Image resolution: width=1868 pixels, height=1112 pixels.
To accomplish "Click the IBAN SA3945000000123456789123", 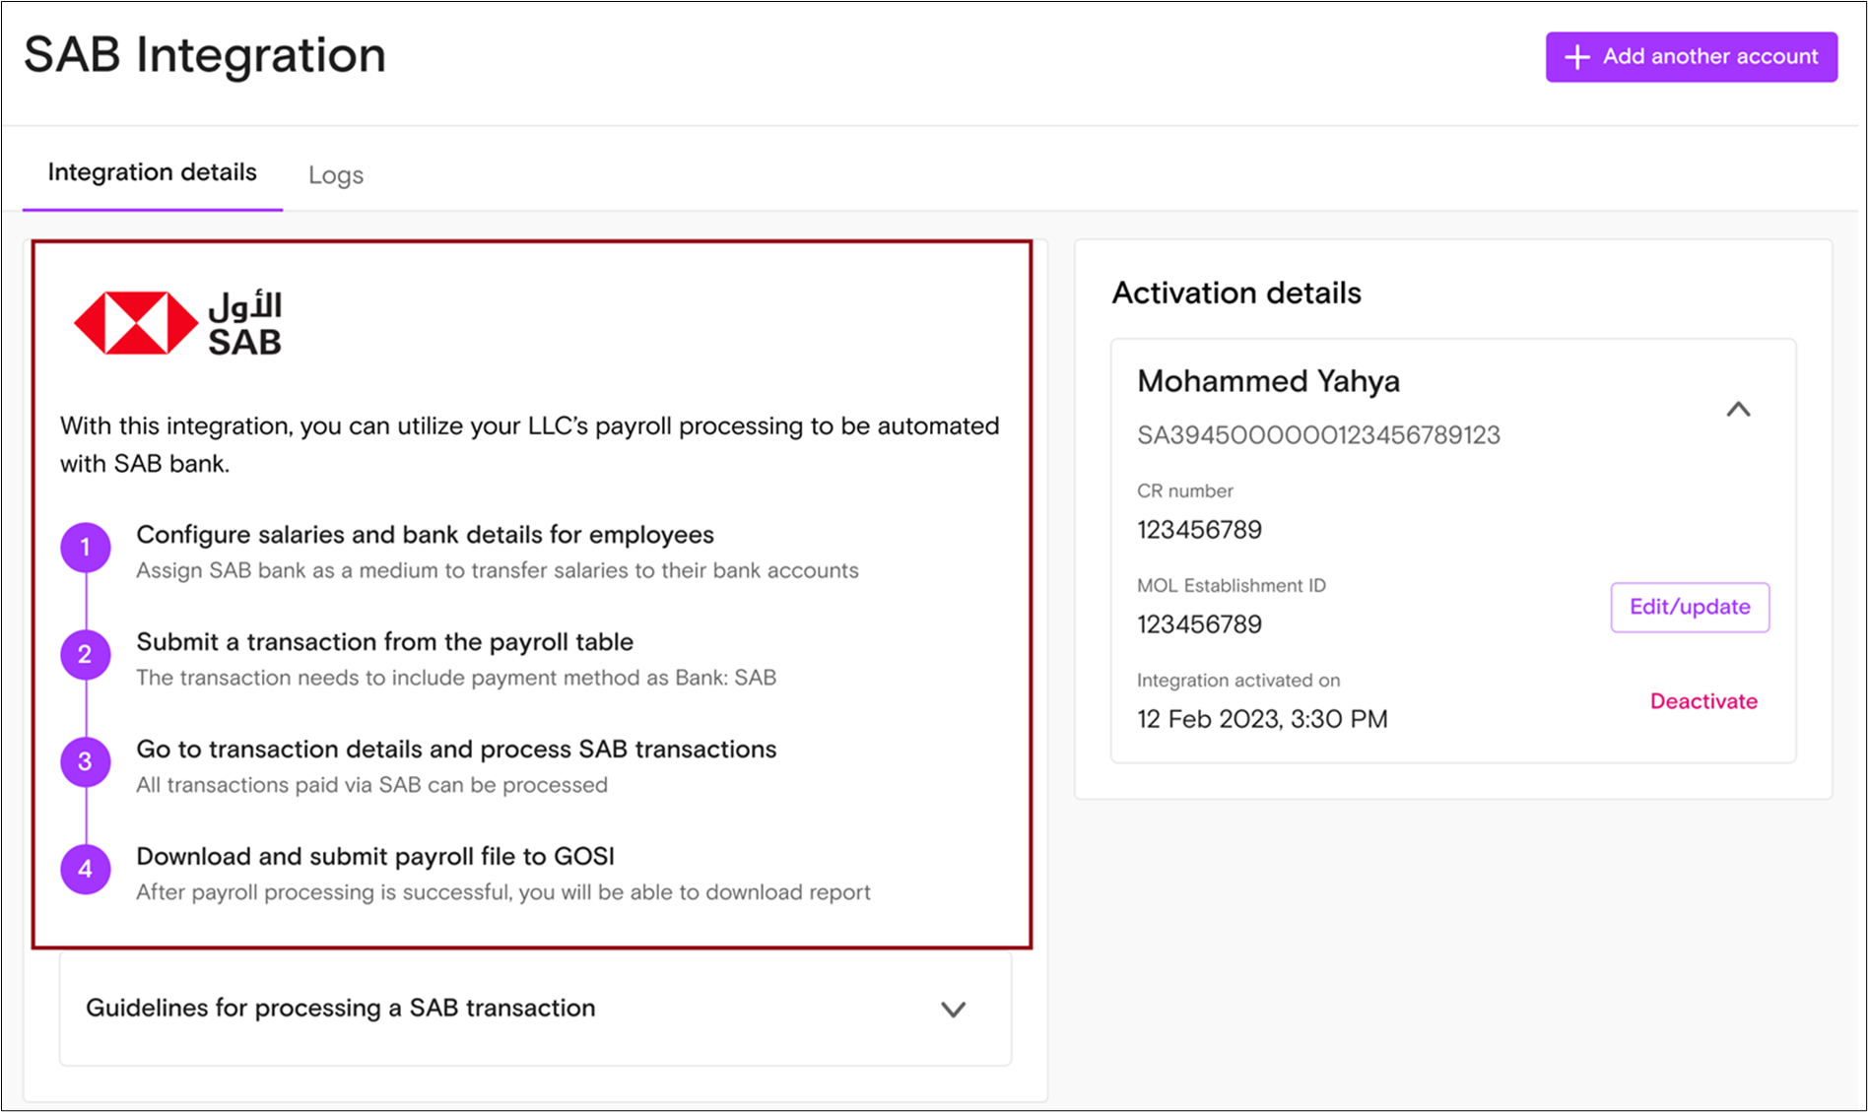I will [x=1318, y=435].
